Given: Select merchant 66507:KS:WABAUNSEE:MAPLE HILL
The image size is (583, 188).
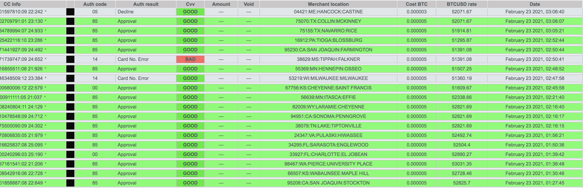Looking at the screenshot, I should (x=328, y=174).
